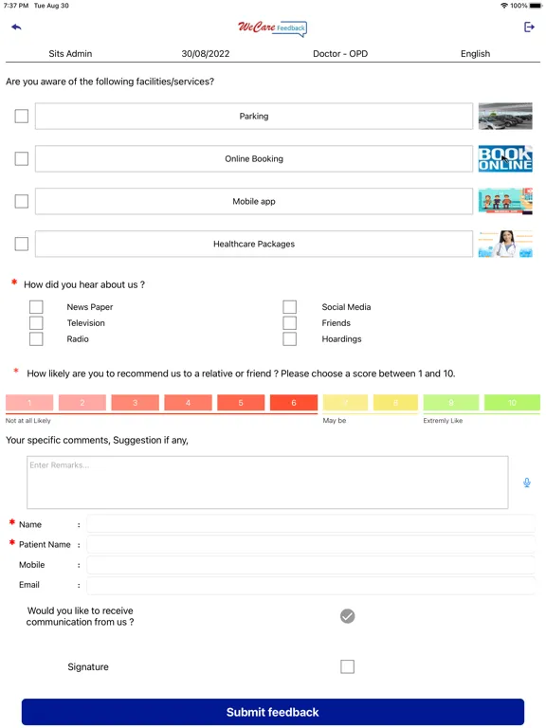Open the English language selector
Image resolution: width=546 pixels, height=728 pixels.
(x=475, y=54)
